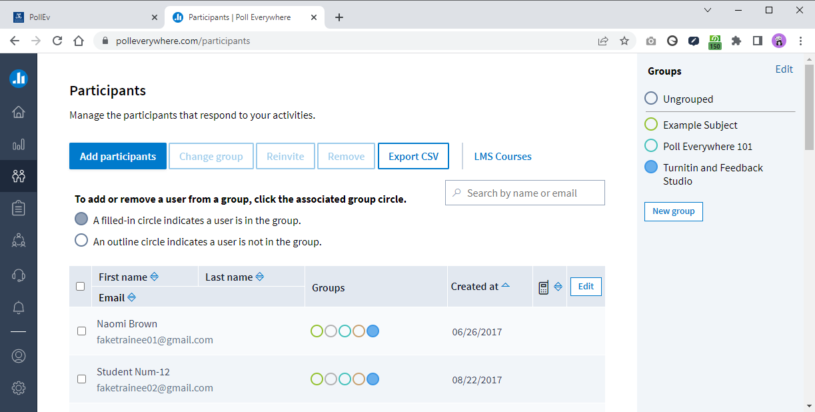Click Add participants button
Viewport: 815px width, 412px height.
click(118, 156)
